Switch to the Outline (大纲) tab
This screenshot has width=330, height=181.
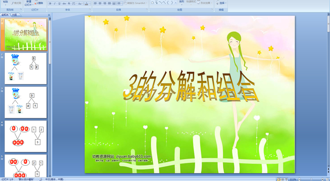pos(14,15)
